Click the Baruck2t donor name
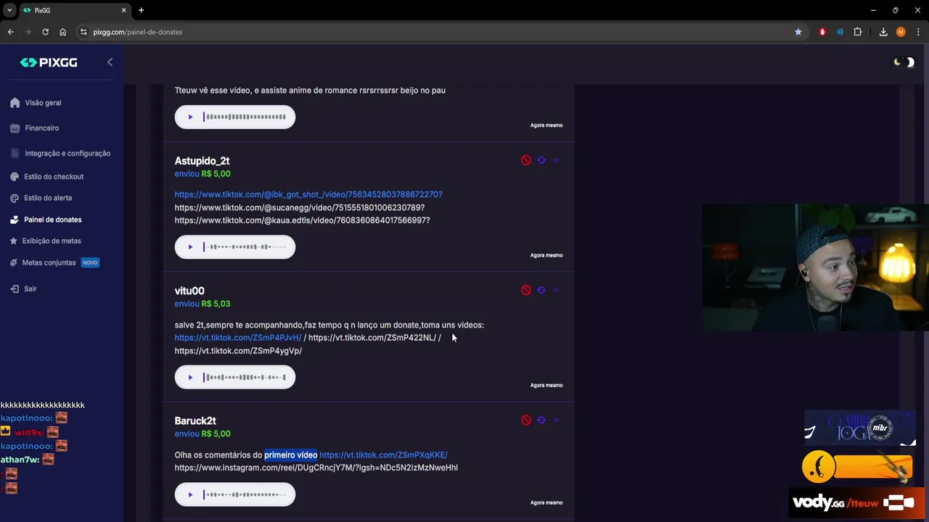 point(195,420)
